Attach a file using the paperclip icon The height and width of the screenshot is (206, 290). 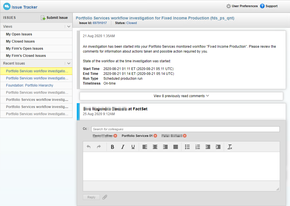pyautogui.click(x=105, y=197)
